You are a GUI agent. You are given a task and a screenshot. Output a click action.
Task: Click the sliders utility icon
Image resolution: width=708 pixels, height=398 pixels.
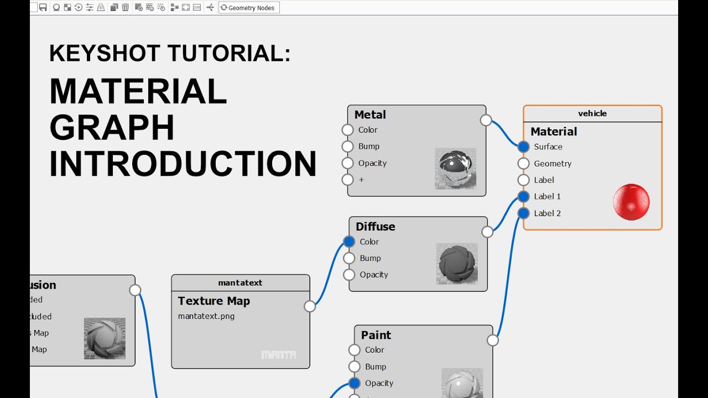[x=90, y=8]
